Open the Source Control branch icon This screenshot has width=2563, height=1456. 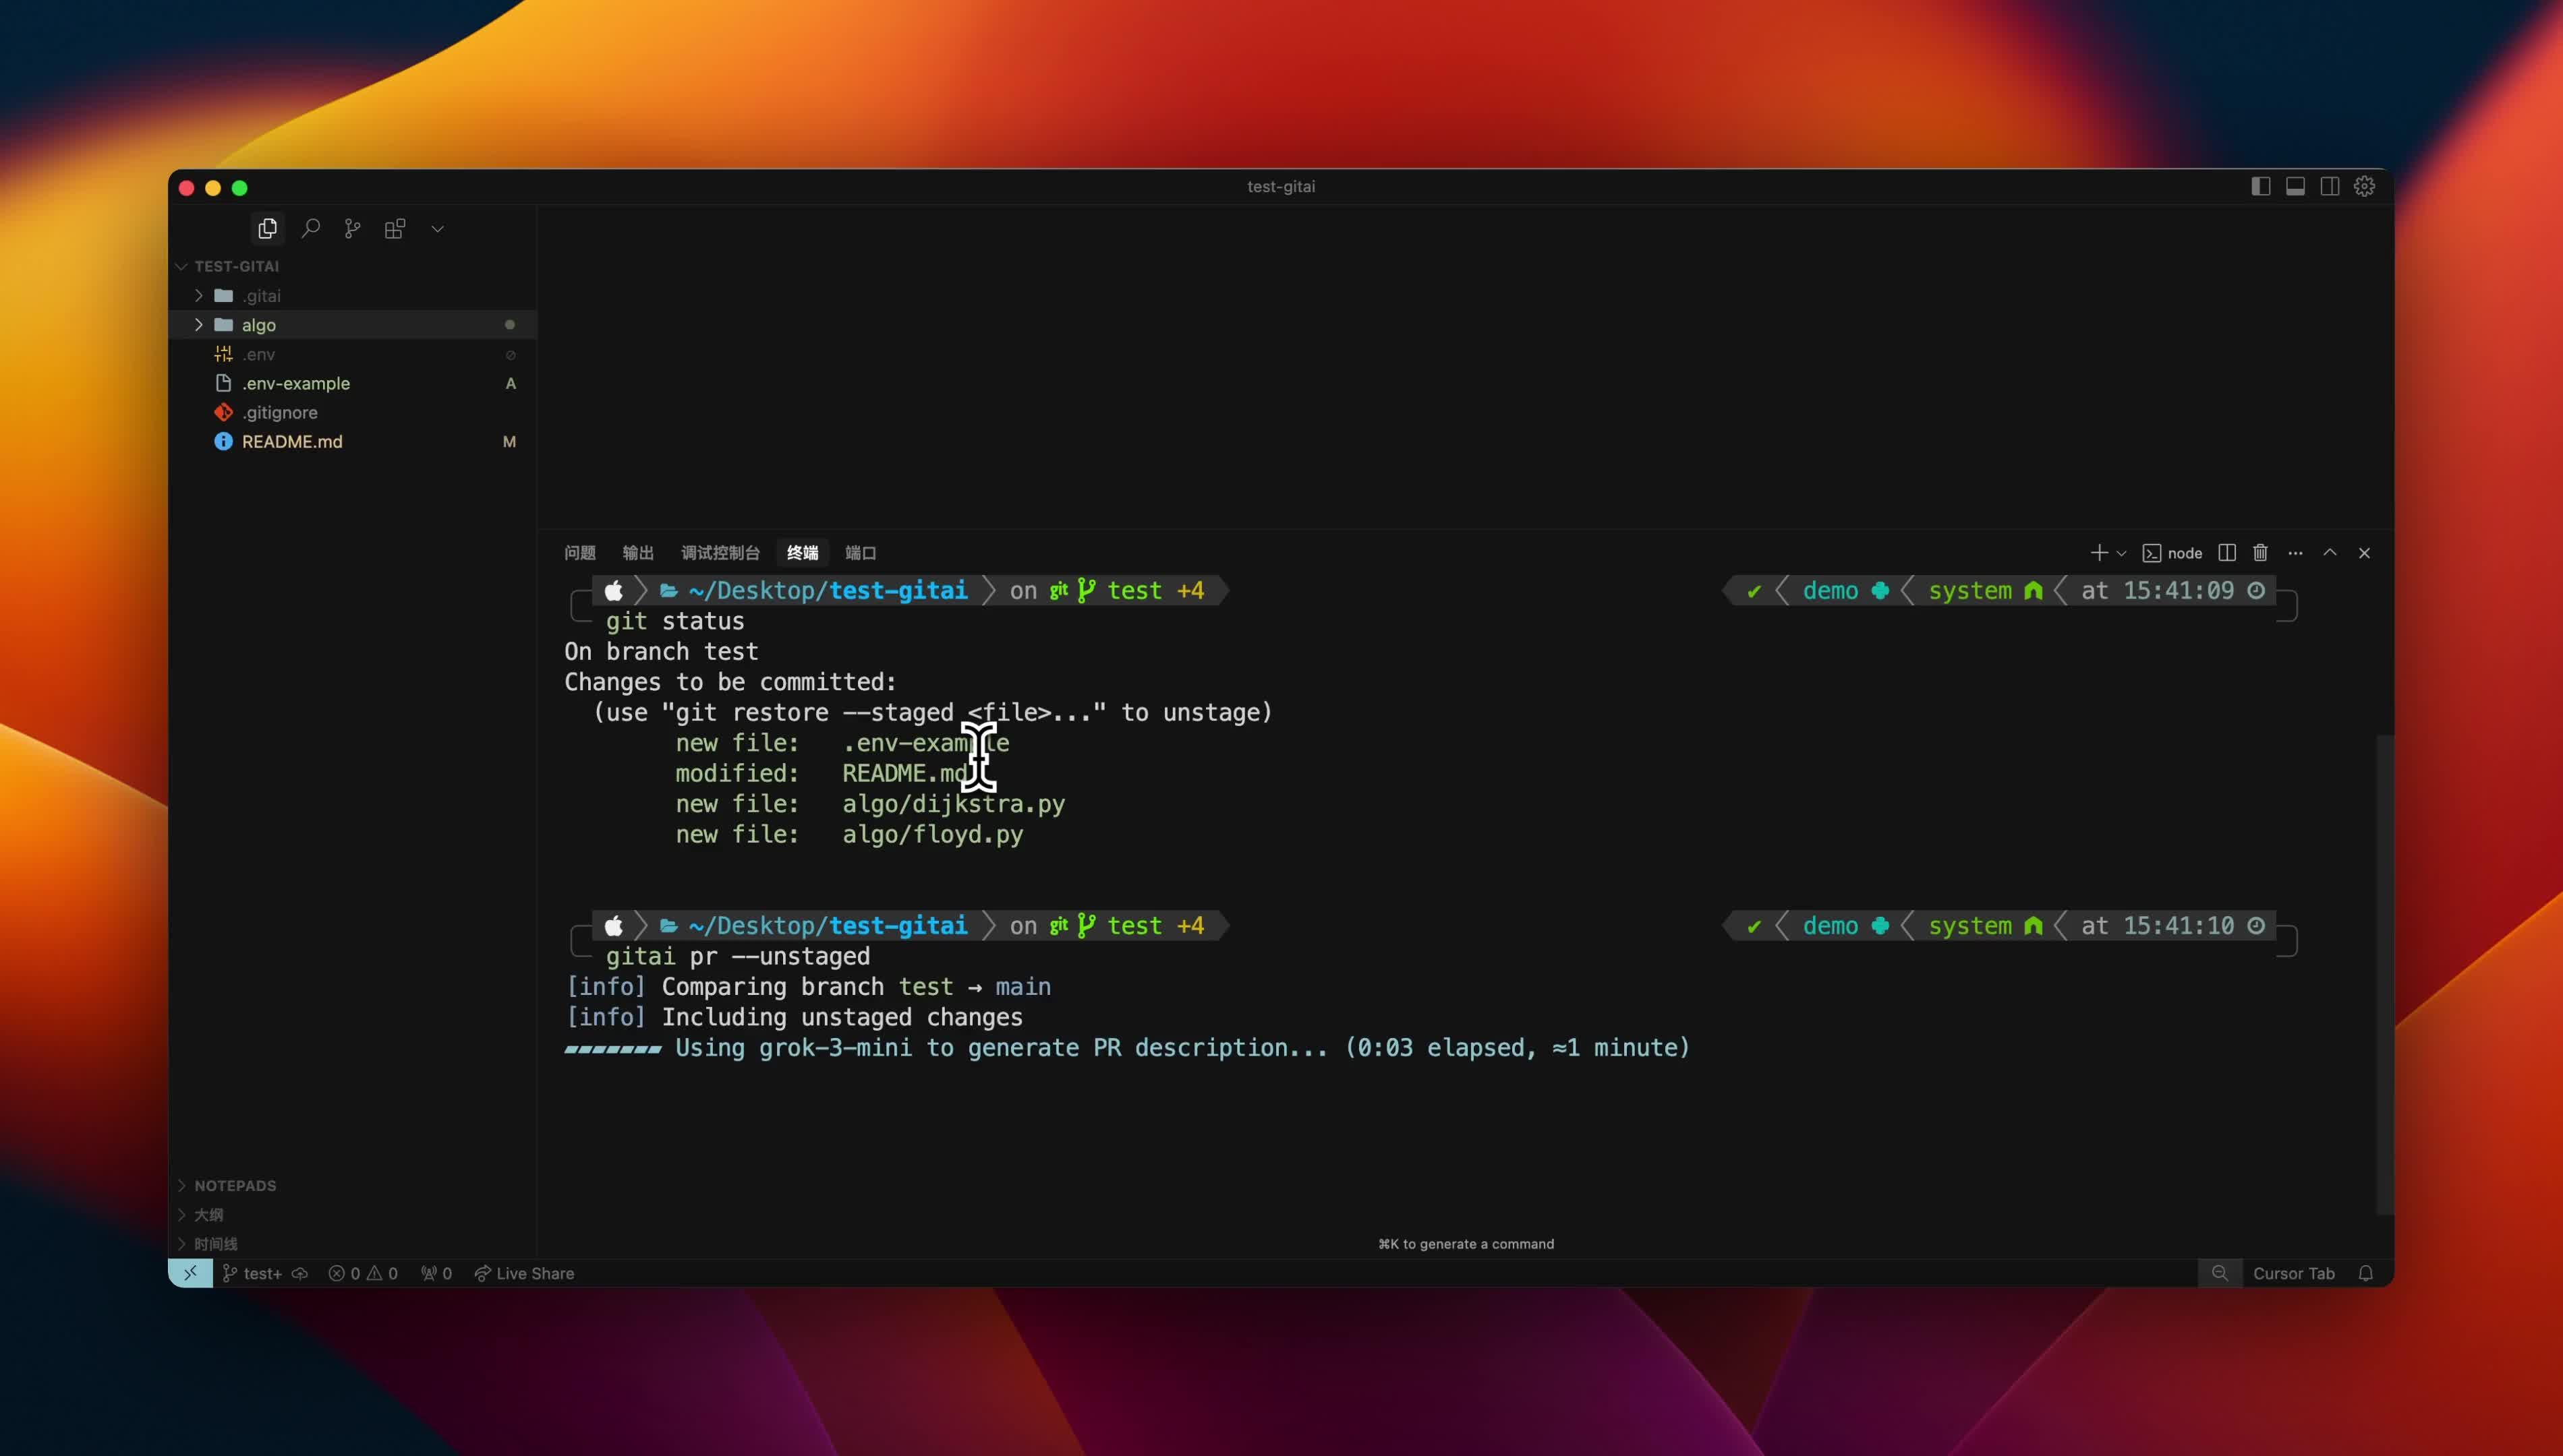click(352, 229)
